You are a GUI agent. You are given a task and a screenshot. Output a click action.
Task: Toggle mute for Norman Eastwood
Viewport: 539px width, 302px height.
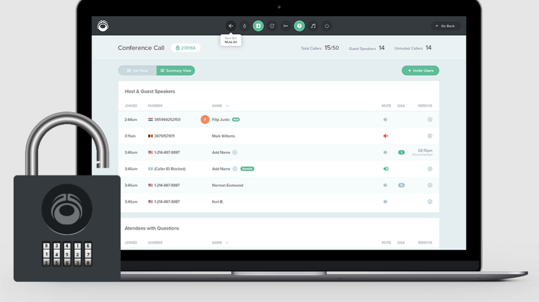[x=386, y=185]
